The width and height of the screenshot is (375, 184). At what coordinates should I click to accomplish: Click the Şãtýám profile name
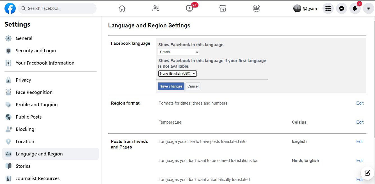[x=310, y=9]
